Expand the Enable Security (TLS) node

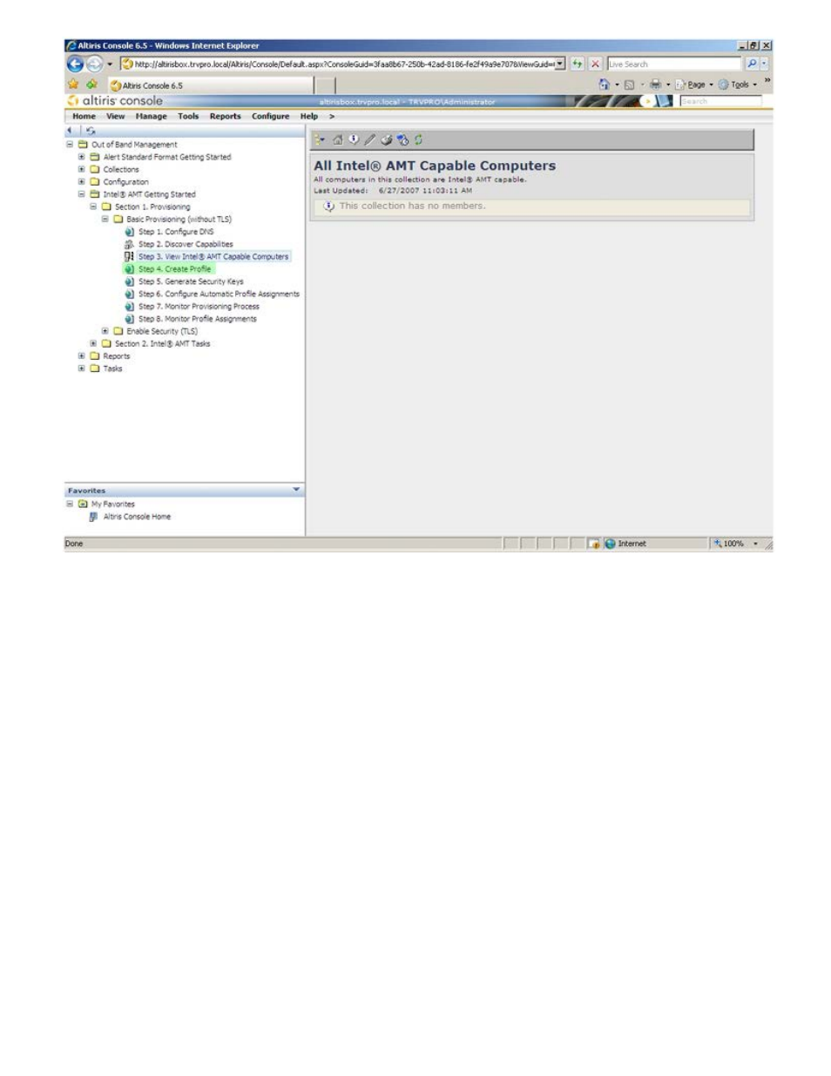pos(105,331)
